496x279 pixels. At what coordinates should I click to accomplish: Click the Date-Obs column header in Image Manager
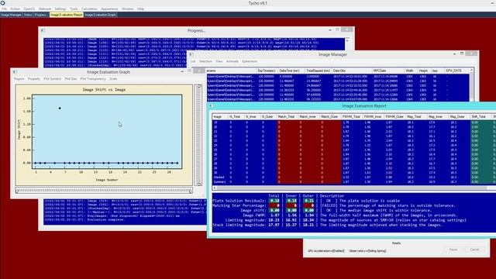[352, 71]
